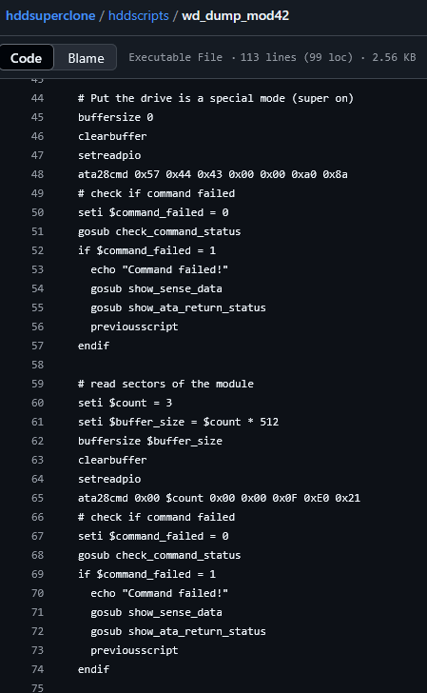Select line number 65
Screen dimensions: 427x693
pos(37,498)
